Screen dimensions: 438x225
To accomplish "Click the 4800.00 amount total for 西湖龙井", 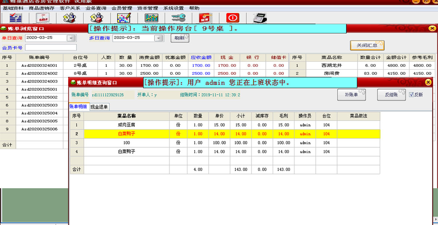I will tap(396, 66).
